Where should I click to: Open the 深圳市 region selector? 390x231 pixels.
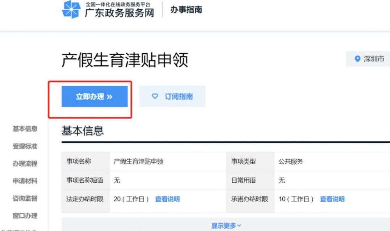point(368,59)
